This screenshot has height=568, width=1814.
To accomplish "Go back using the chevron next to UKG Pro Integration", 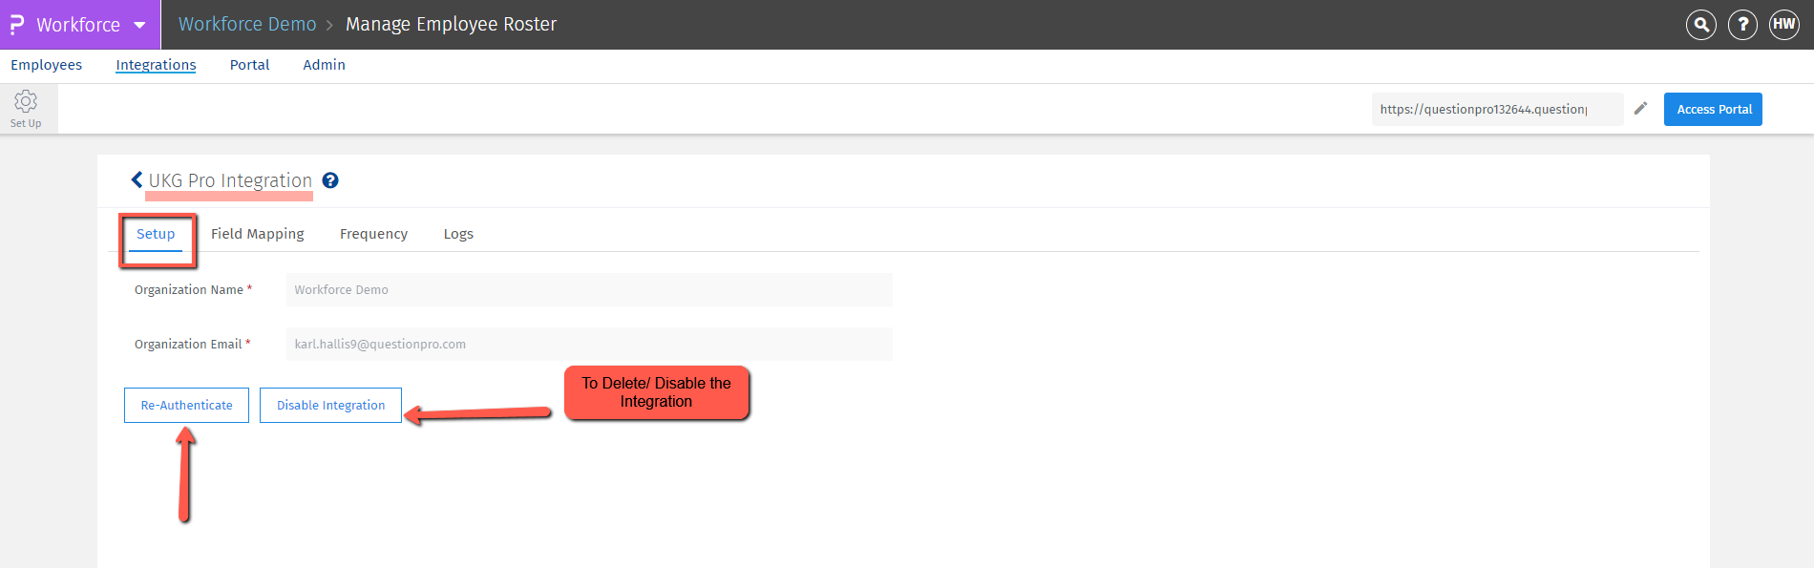I will 137,179.
